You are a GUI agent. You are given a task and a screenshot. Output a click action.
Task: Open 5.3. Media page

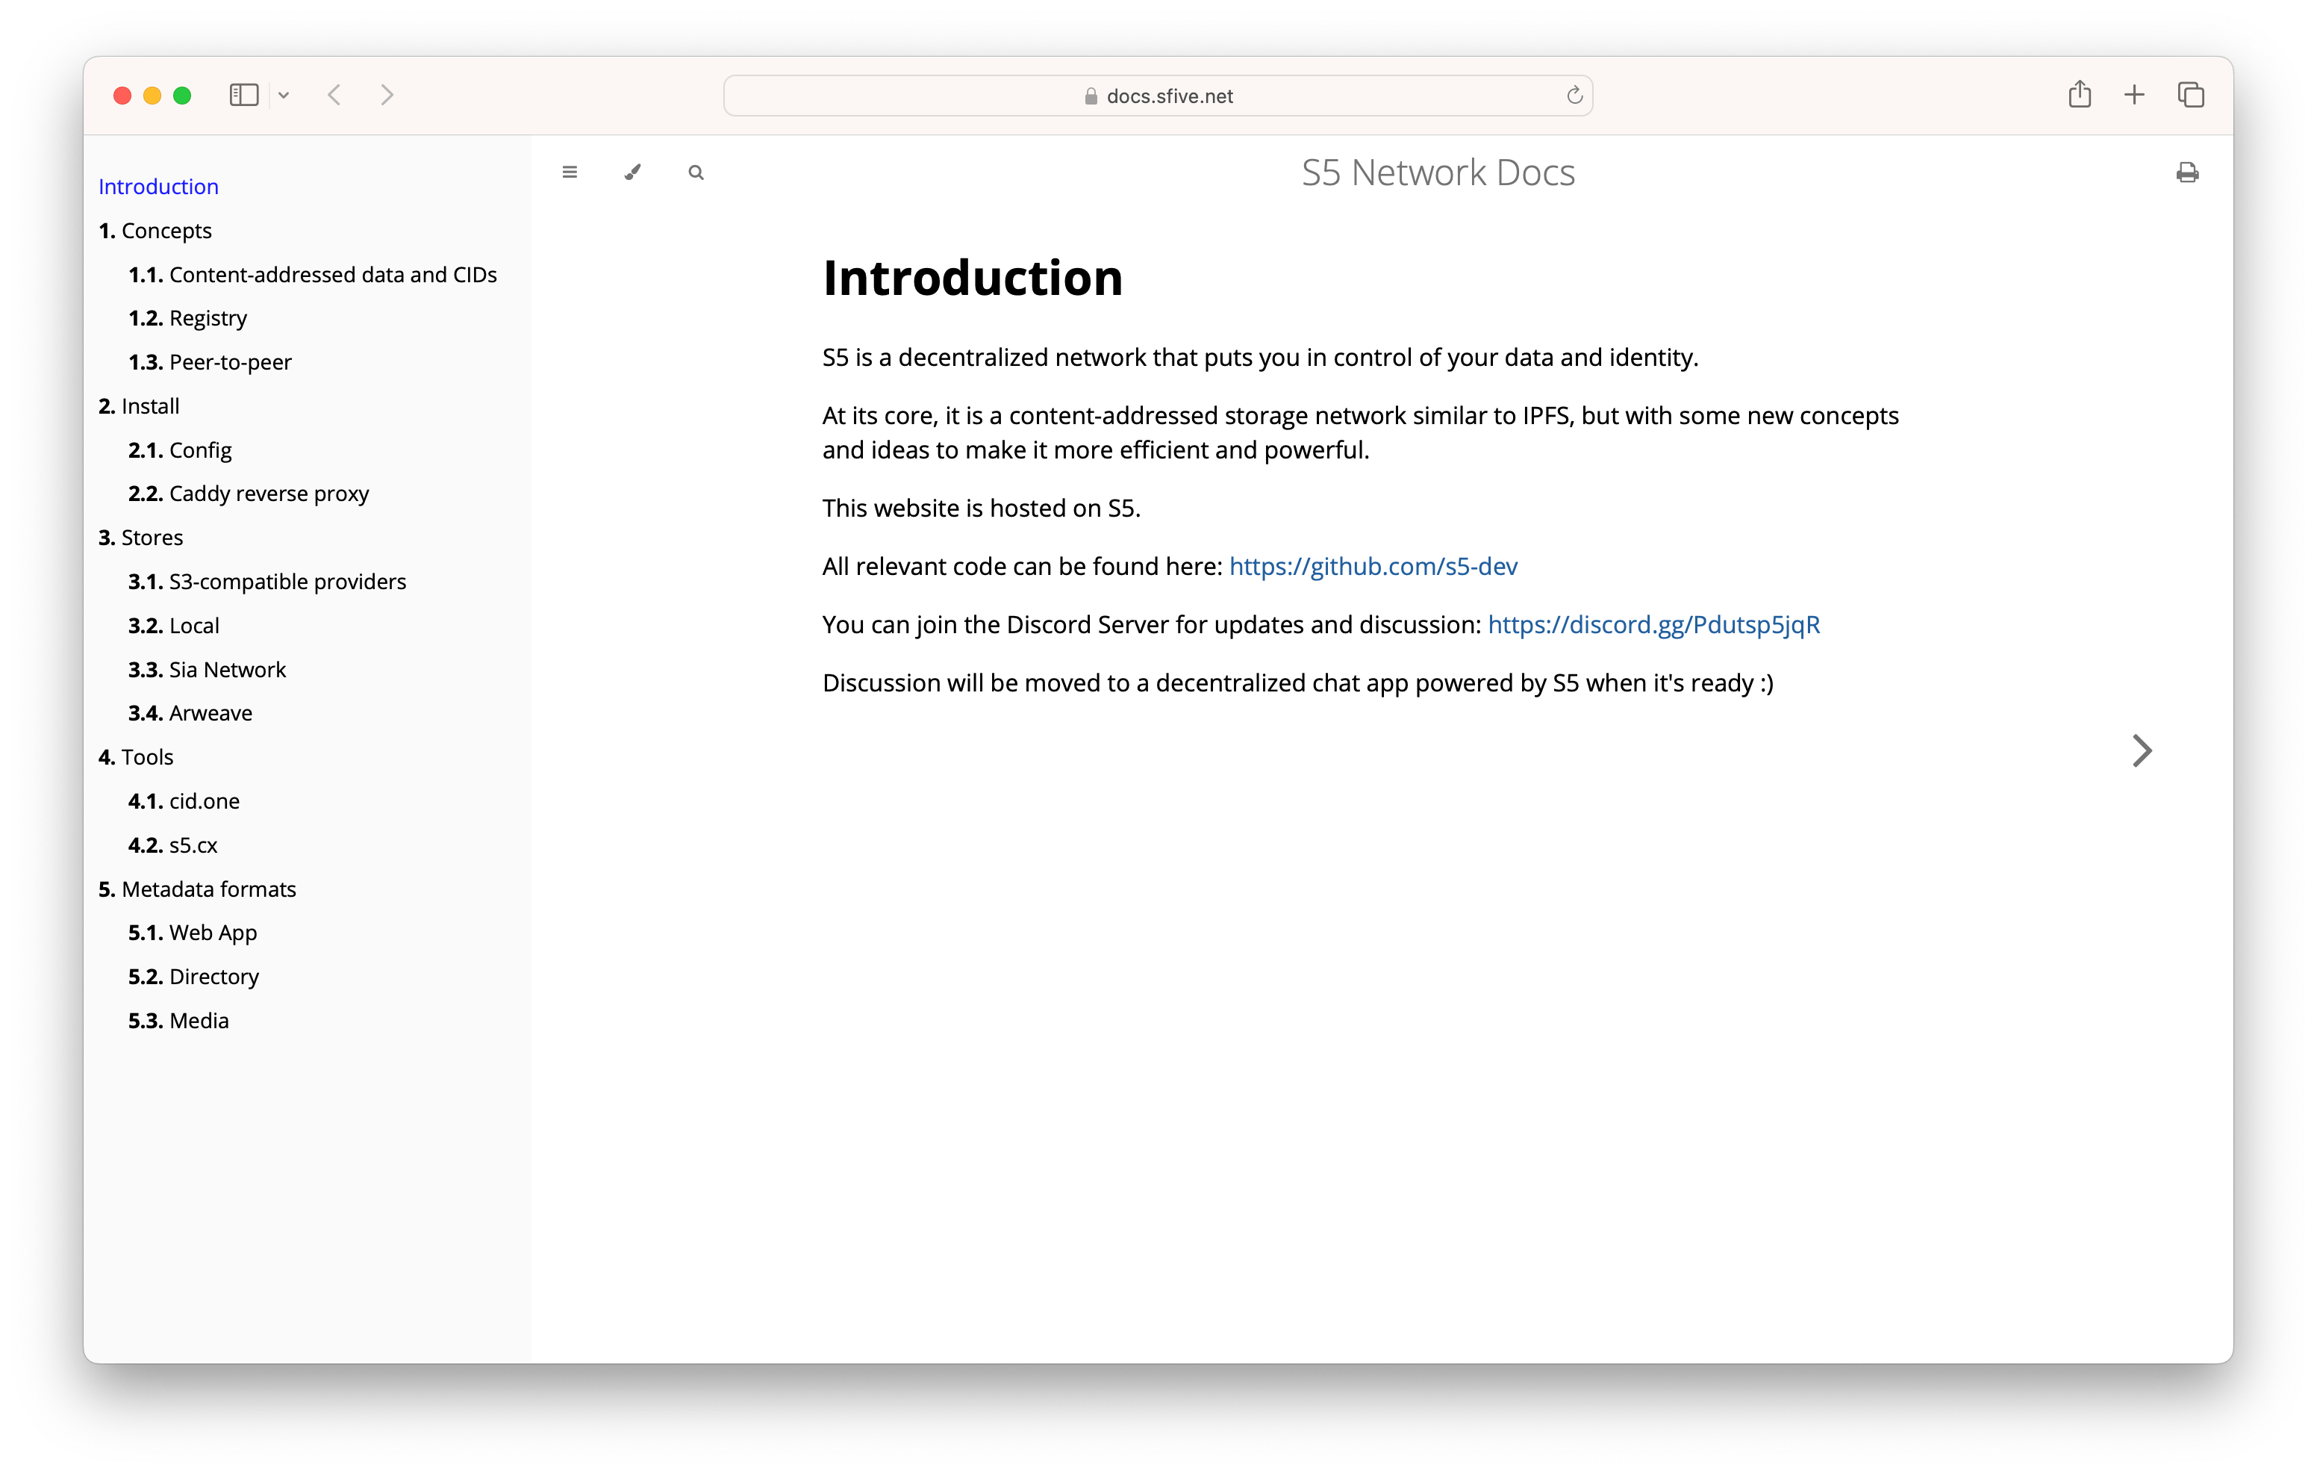point(179,1021)
